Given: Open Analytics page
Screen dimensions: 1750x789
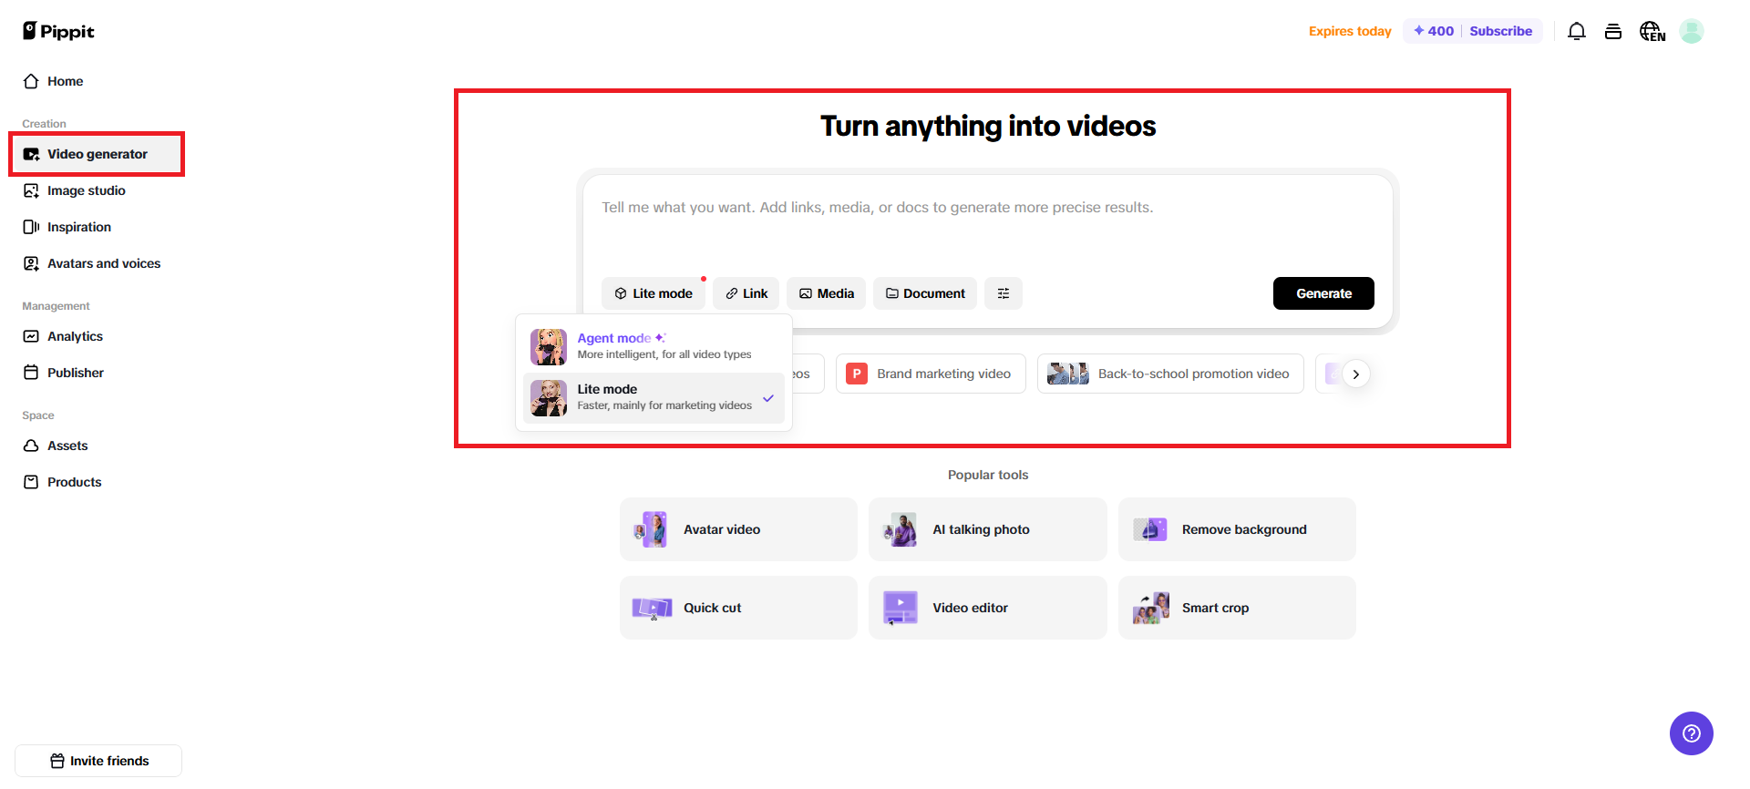Looking at the screenshot, I should click(x=98, y=336).
